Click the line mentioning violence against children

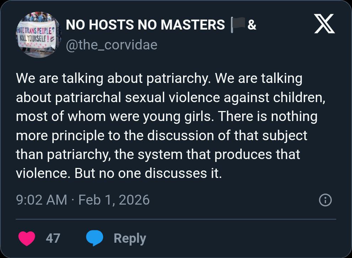click(x=171, y=98)
